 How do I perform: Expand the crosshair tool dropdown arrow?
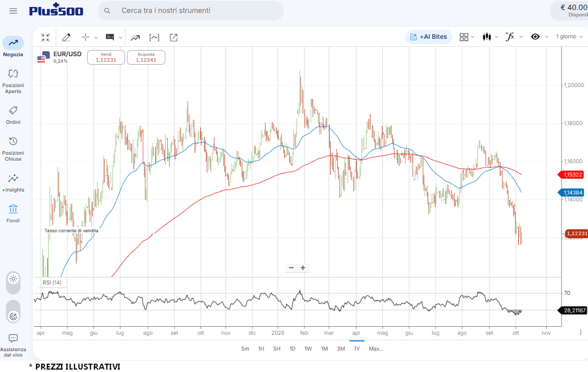pos(97,37)
